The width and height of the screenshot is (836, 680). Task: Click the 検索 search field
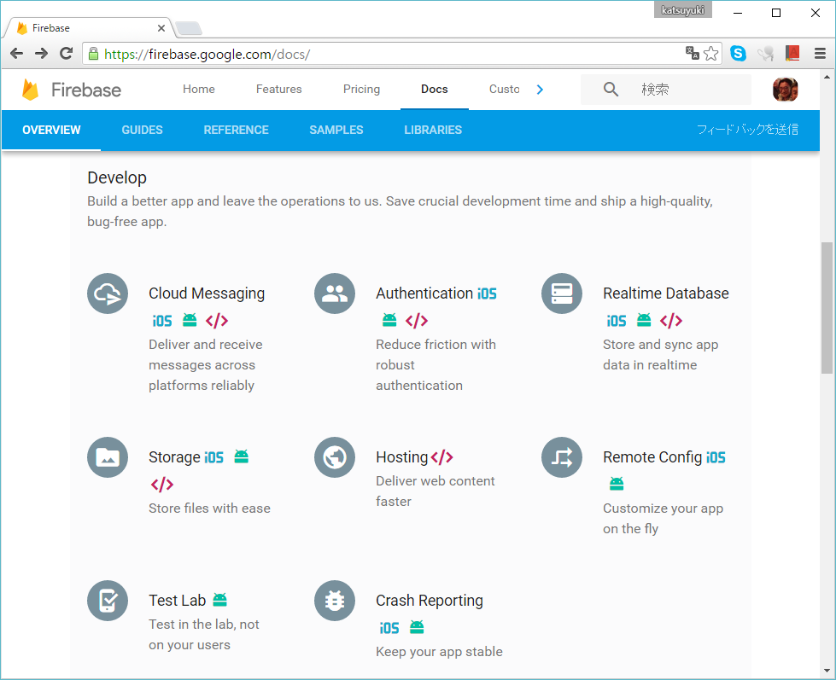[666, 90]
